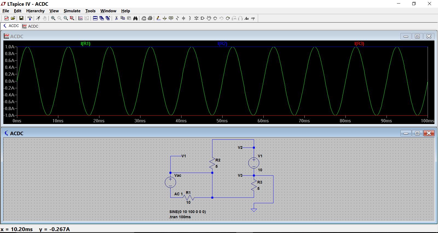Create a new schematic from the toolbar
438x233 pixels.
(x=7, y=18)
